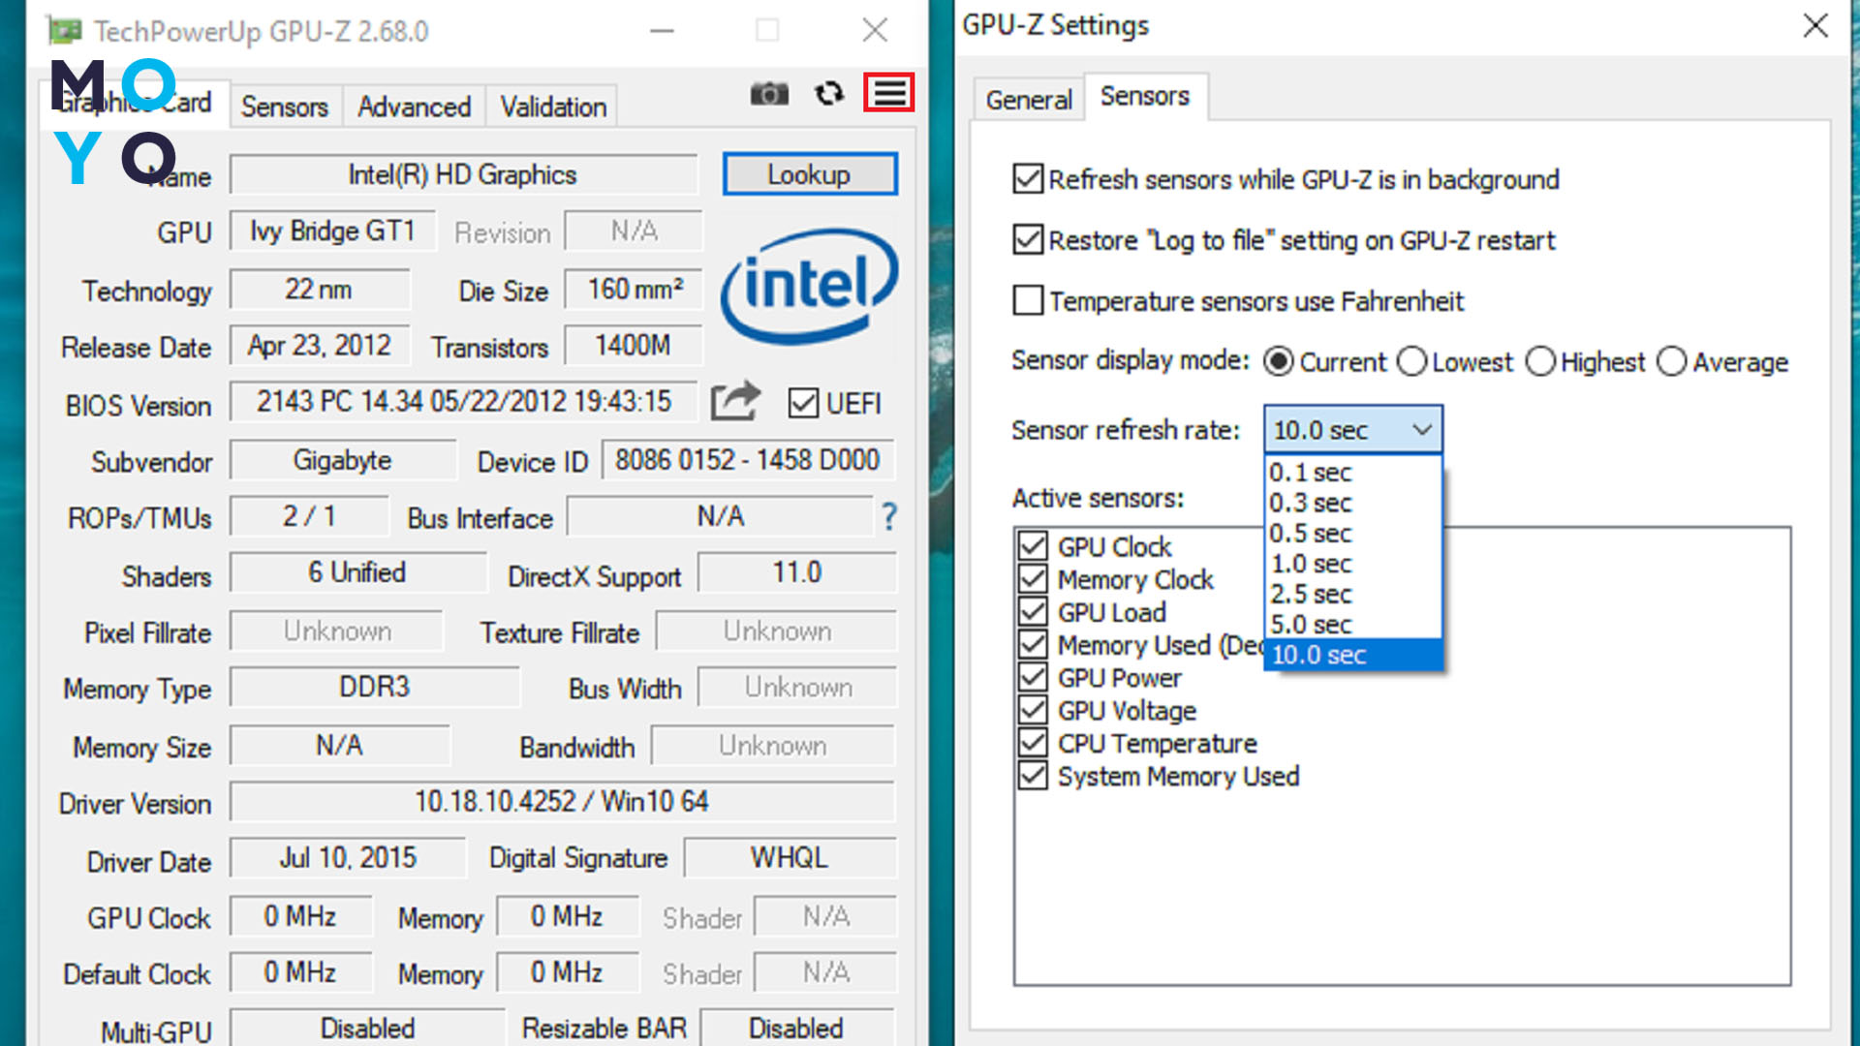Toggle the UEFI checkbox
The height and width of the screenshot is (1046, 1860).
(803, 403)
